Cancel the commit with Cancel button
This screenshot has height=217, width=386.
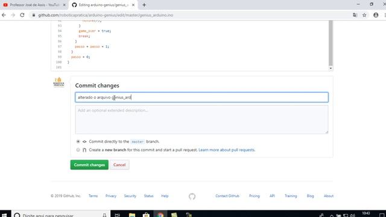tap(119, 165)
